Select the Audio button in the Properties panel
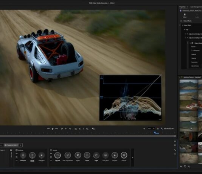 197,15
